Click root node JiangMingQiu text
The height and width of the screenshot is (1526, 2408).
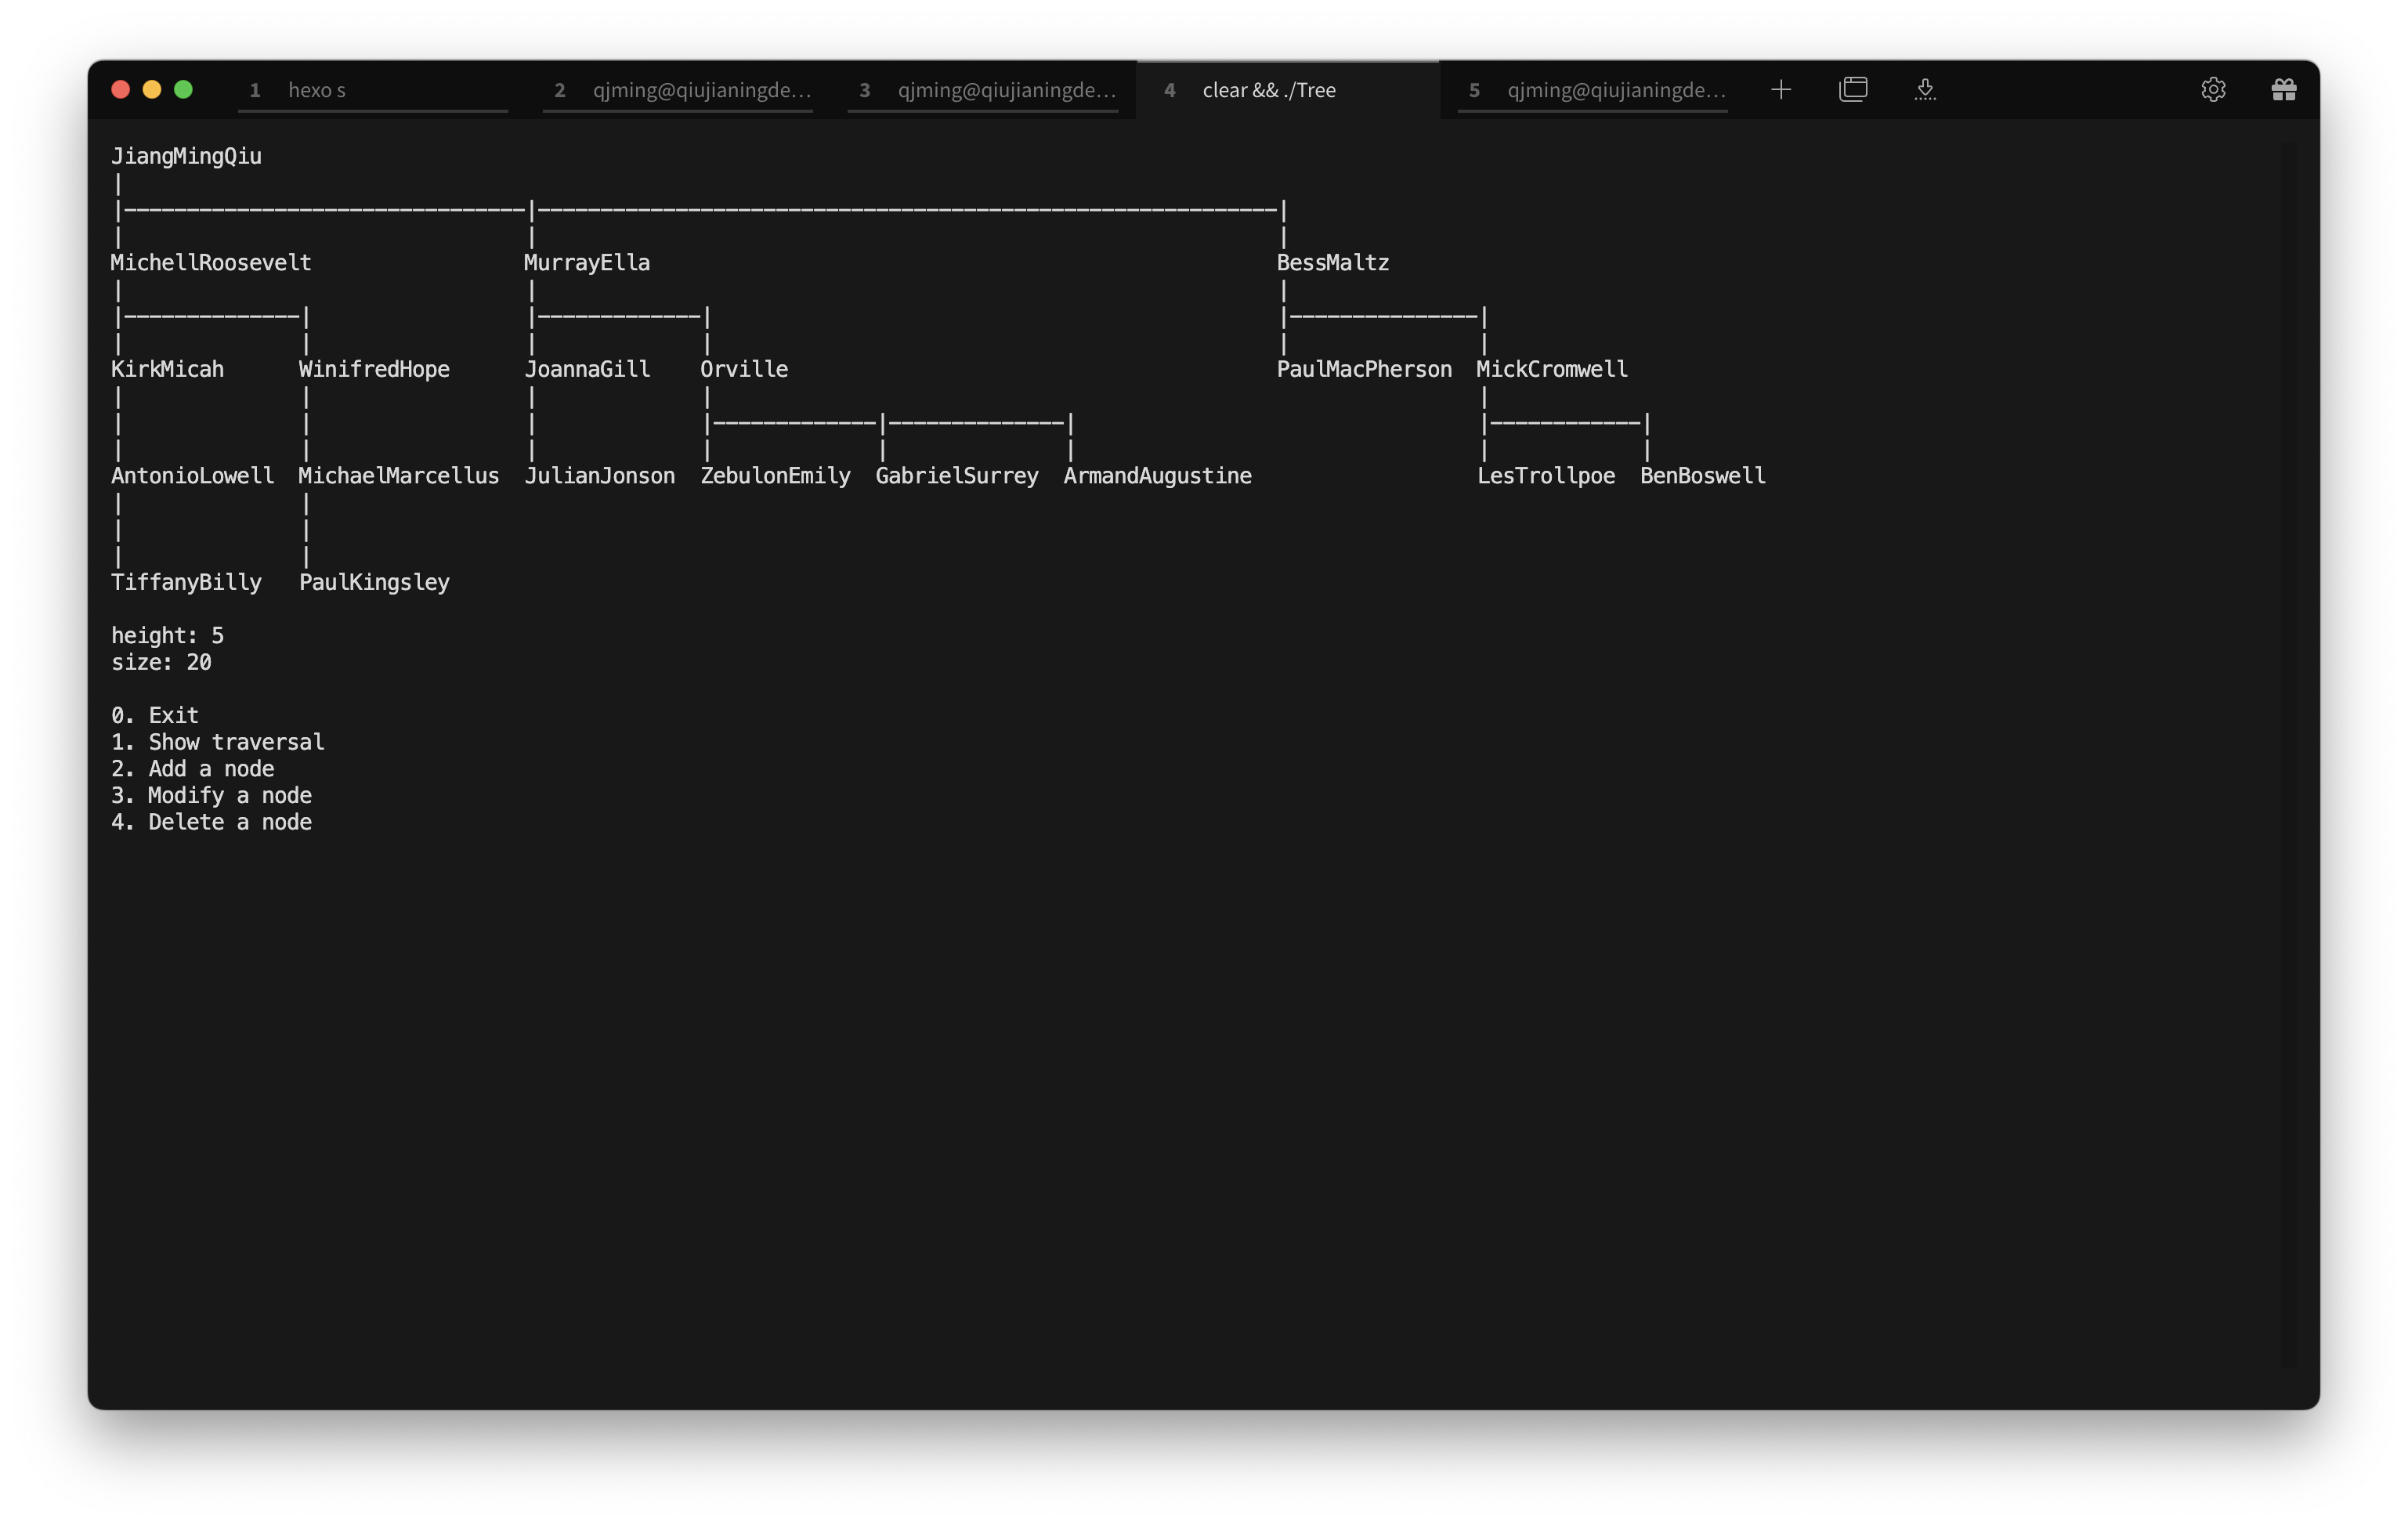(186, 156)
